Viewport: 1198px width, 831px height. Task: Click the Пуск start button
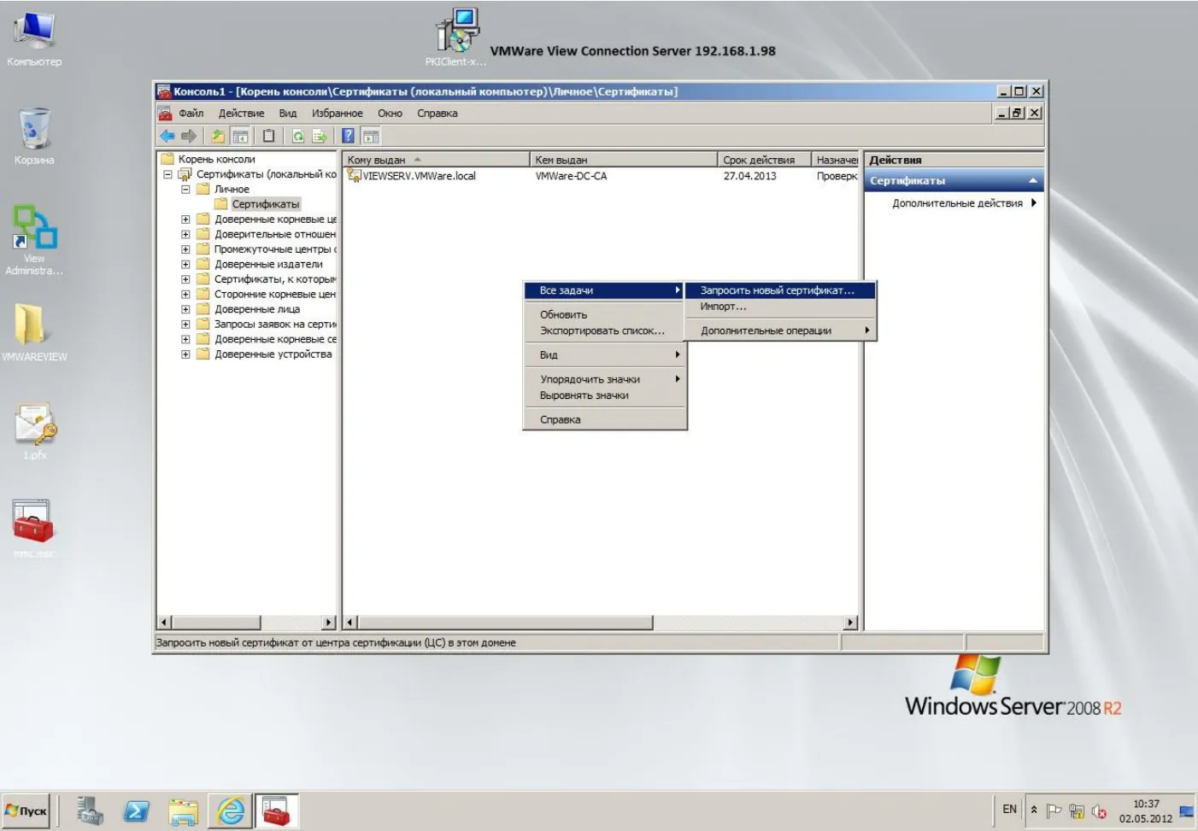[26, 811]
